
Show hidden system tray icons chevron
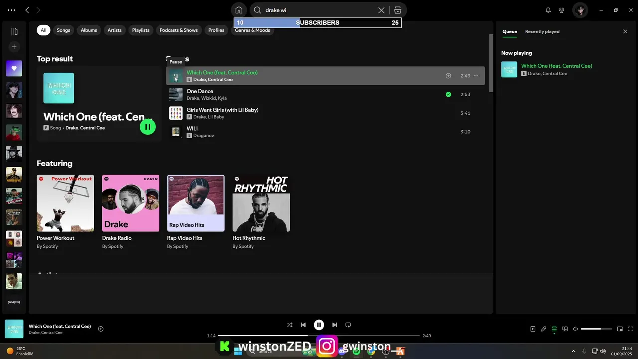573,351
